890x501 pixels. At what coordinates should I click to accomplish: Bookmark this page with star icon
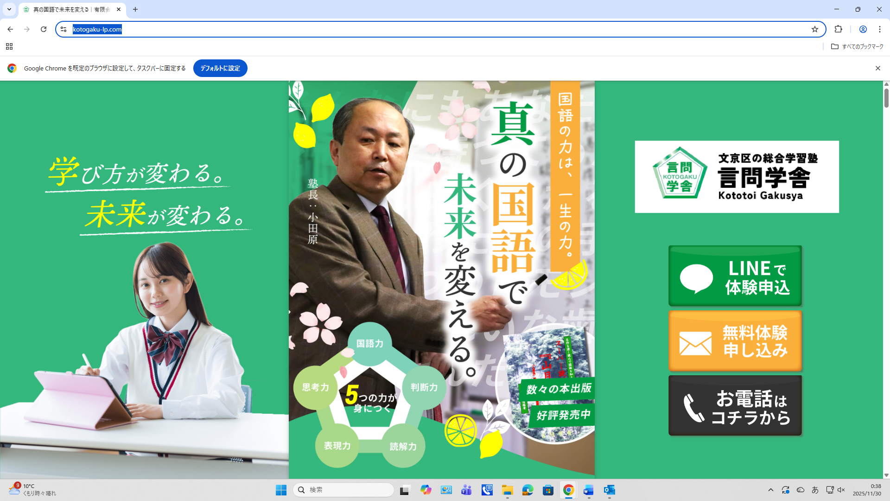pos(815,29)
